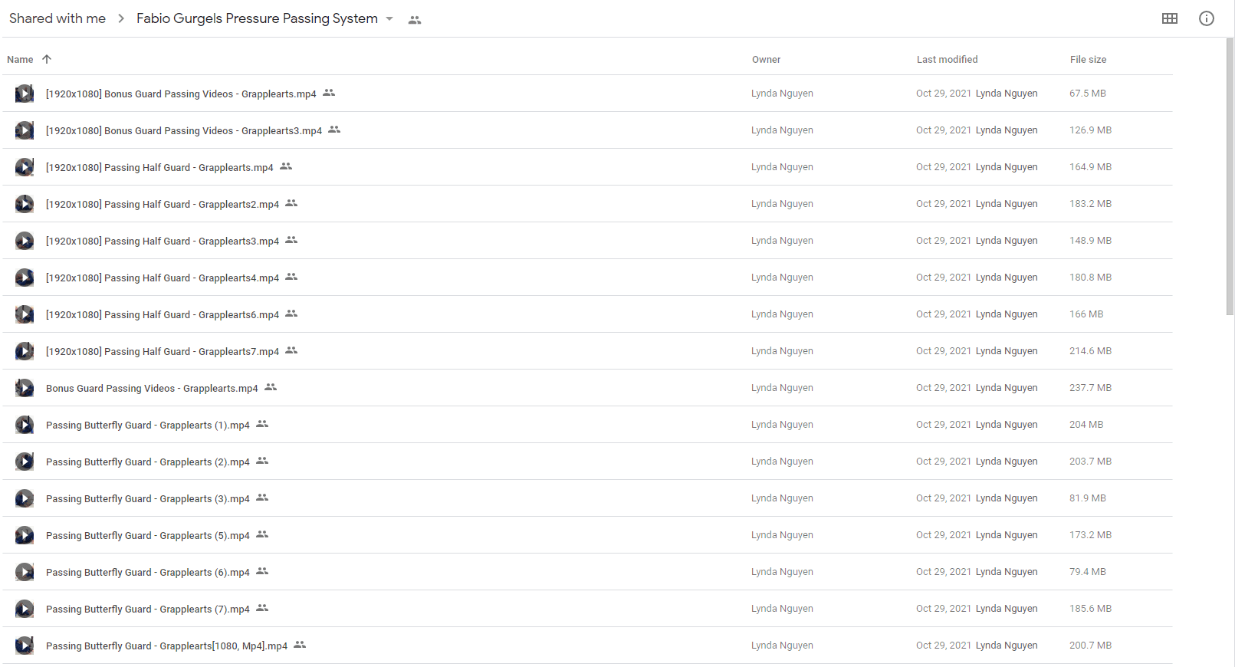
Task: Click video icon of Passing Half Guard - Grapplearts6.mp4
Action: tap(25, 314)
